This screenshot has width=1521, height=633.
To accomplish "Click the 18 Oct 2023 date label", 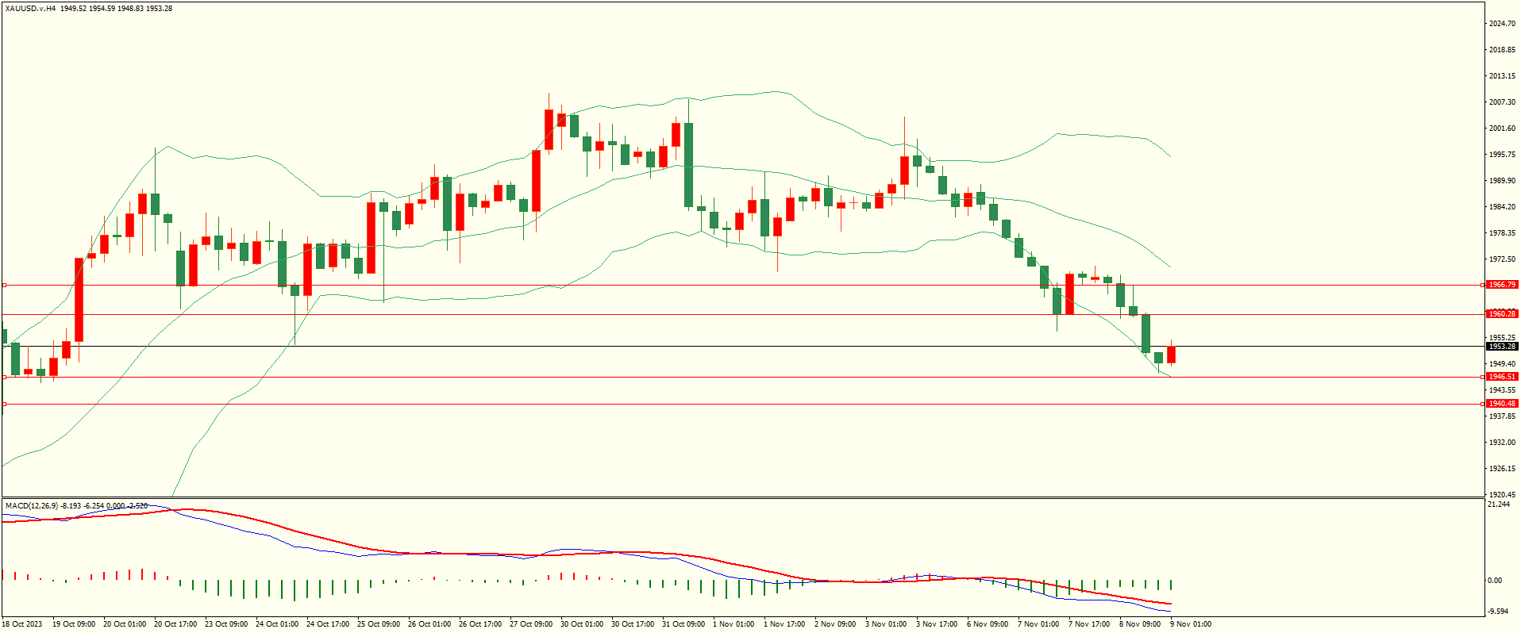I will coord(22,624).
